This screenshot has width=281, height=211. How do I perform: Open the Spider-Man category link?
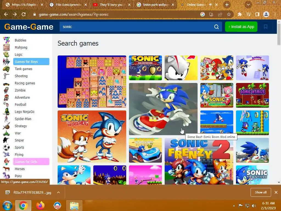[23, 119]
